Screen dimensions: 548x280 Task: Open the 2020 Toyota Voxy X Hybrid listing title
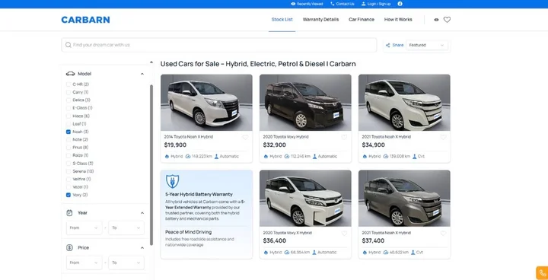coord(287,233)
